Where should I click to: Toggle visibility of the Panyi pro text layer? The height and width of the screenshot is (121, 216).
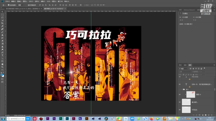pyautogui.click(x=180, y=77)
